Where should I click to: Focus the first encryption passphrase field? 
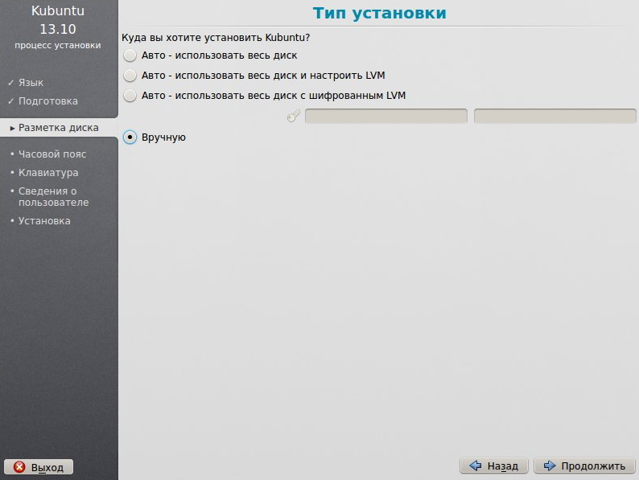tap(386, 116)
